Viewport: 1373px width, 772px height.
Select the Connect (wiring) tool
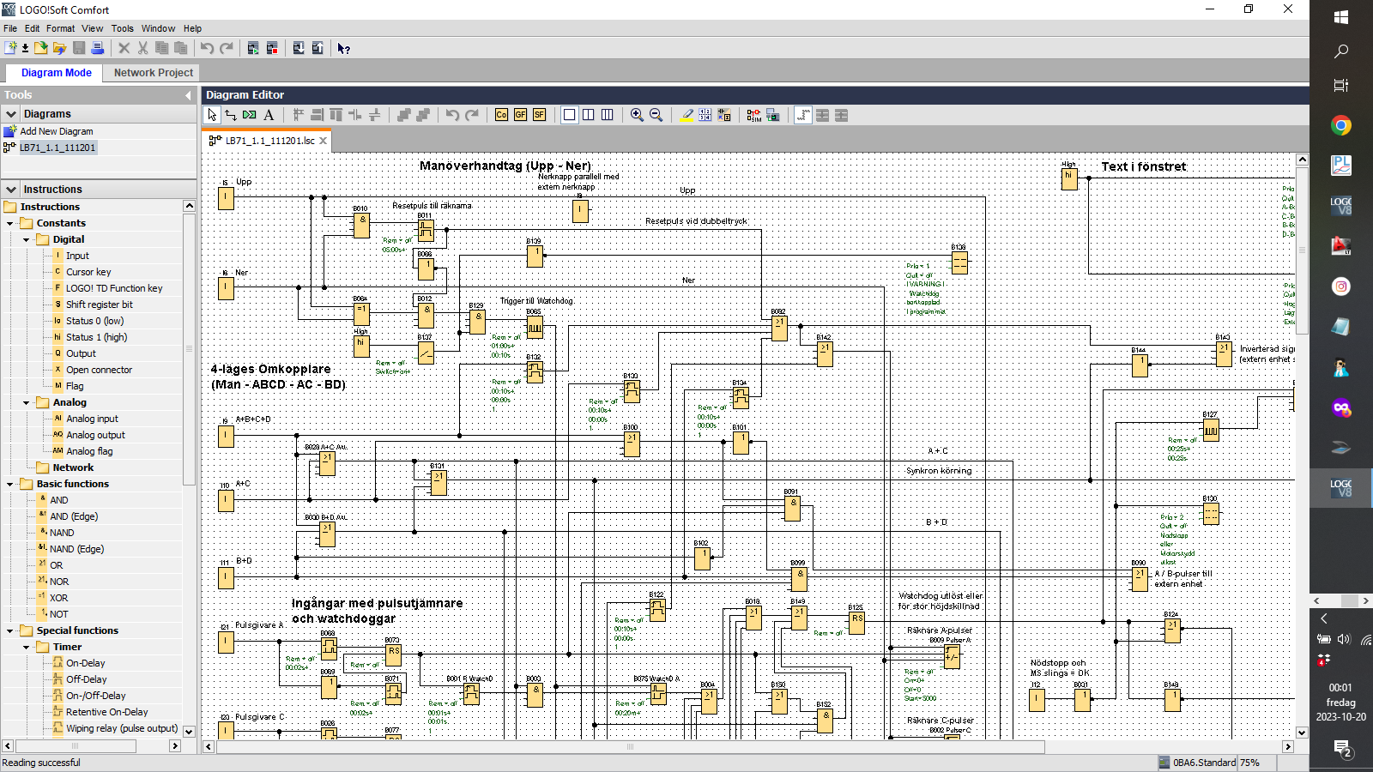[x=231, y=115]
